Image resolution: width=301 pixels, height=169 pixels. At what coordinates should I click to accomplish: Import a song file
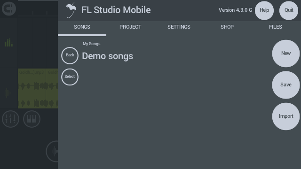tap(286, 116)
